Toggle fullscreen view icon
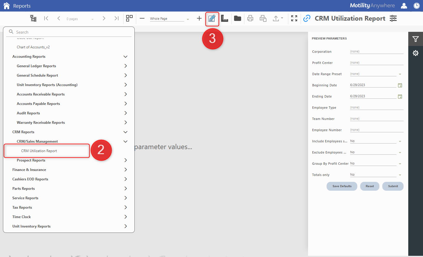The height and width of the screenshot is (257, 423). coord(294,19)
